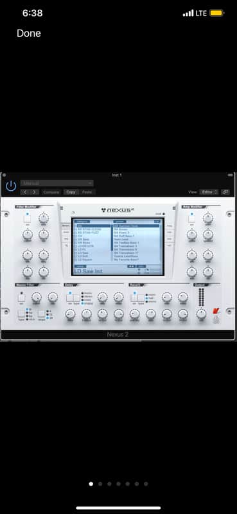Click the Reverb type button
This screenshot has height=514, width=237.
coord(141,298)
